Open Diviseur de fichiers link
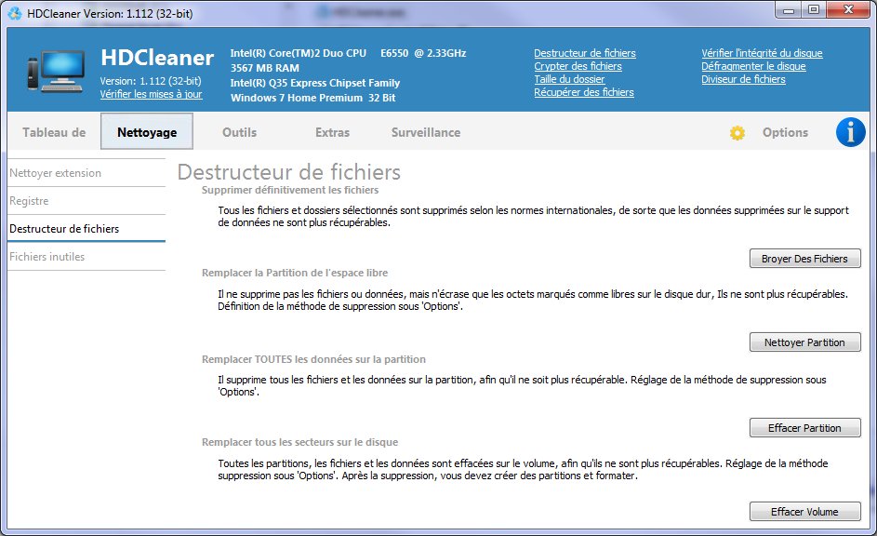877x536 pixels. pyautogui.click(x=743, y=79)
